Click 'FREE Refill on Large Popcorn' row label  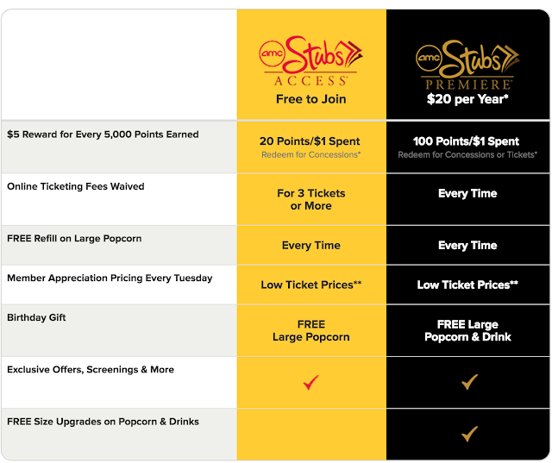[x=74, y=239]
